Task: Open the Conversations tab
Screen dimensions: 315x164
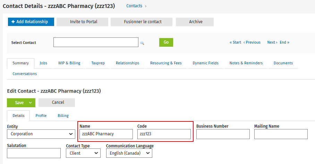Action: click(x=25, y=74)
